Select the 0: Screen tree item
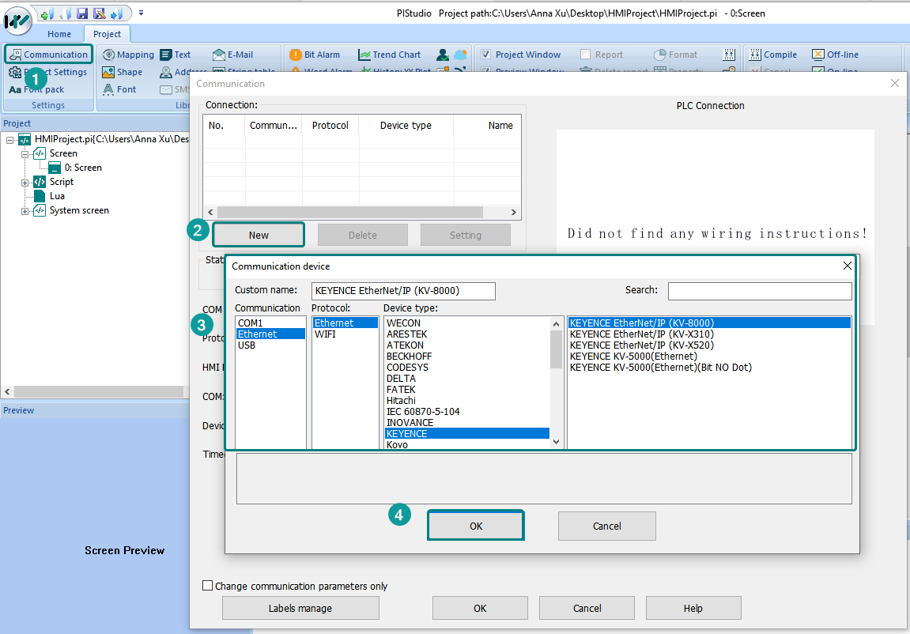 click(83, 168)
